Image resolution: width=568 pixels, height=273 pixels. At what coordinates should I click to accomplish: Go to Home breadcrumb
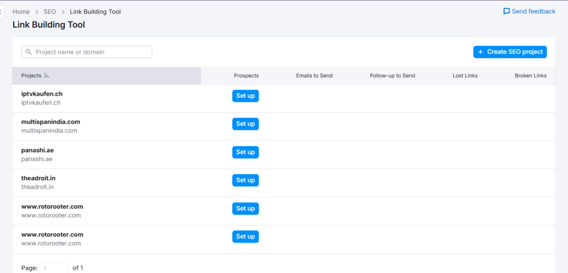pos(21,12)
